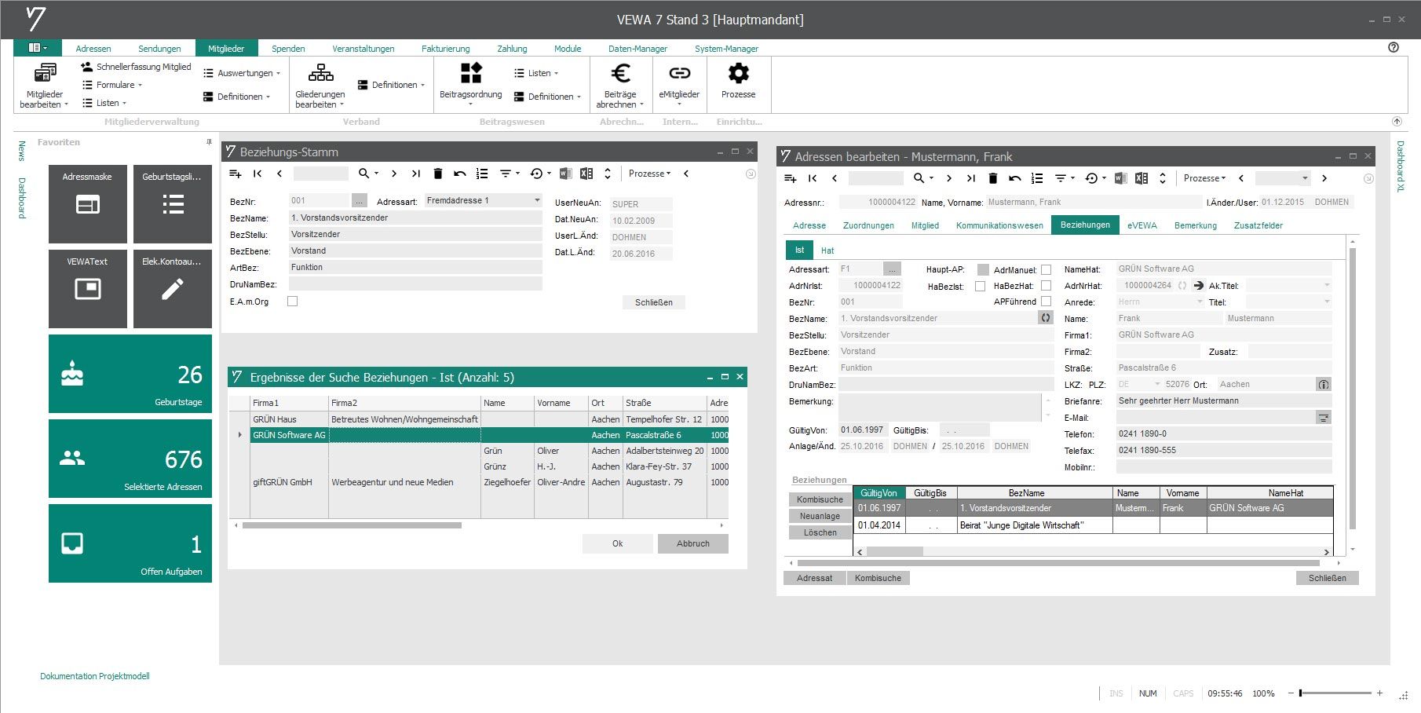Click Schließen in Beziehungs-Stamm window
This screenshot has height=713, width=1421.
tap(654, 302)
